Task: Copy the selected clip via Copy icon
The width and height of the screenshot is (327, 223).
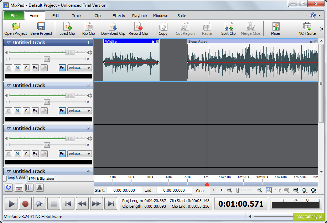Action: [x=163, y=29]
